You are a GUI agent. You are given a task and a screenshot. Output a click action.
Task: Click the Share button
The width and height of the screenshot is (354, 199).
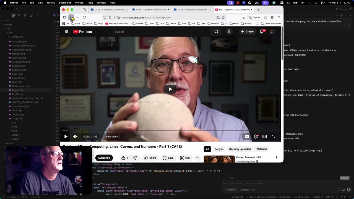(x=150, y=158)
